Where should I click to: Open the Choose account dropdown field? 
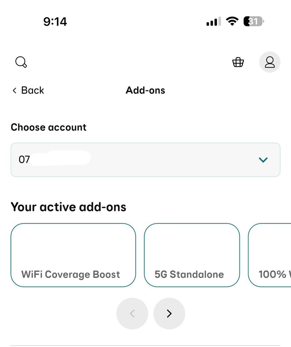click(x=145, y=159)
